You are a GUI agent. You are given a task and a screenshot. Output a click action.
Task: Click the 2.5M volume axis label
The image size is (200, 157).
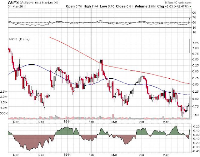pyautogui.click(x=4, y=92)
